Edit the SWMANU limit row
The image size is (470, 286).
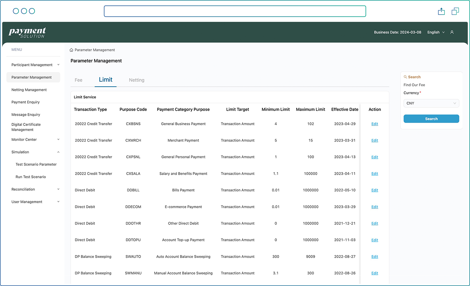(375, 273)
